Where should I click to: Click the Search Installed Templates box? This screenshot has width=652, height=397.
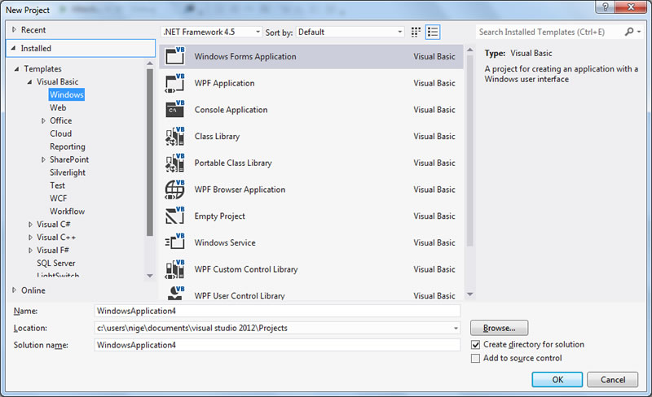pos(548,32)
